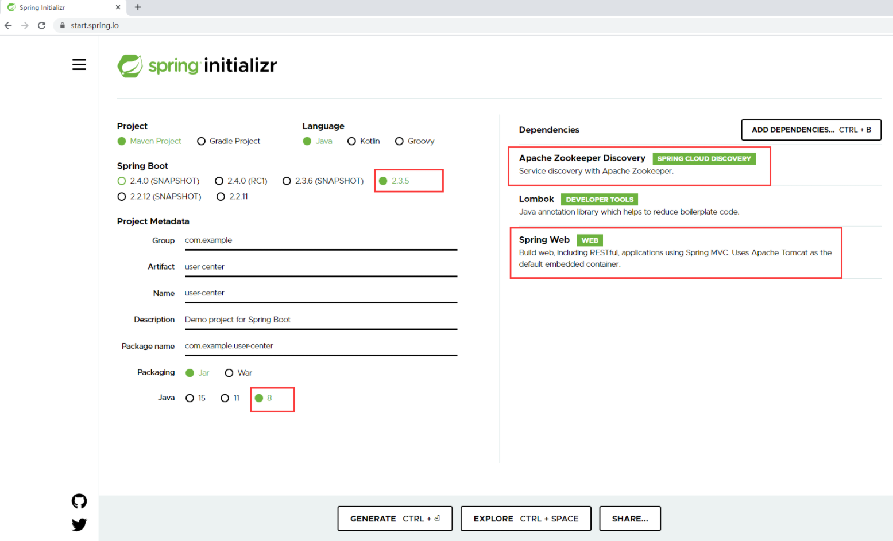View site security lock info
The width and height of the screenshot is (893, 541).
pyautogui.click(x=63, y=25)
